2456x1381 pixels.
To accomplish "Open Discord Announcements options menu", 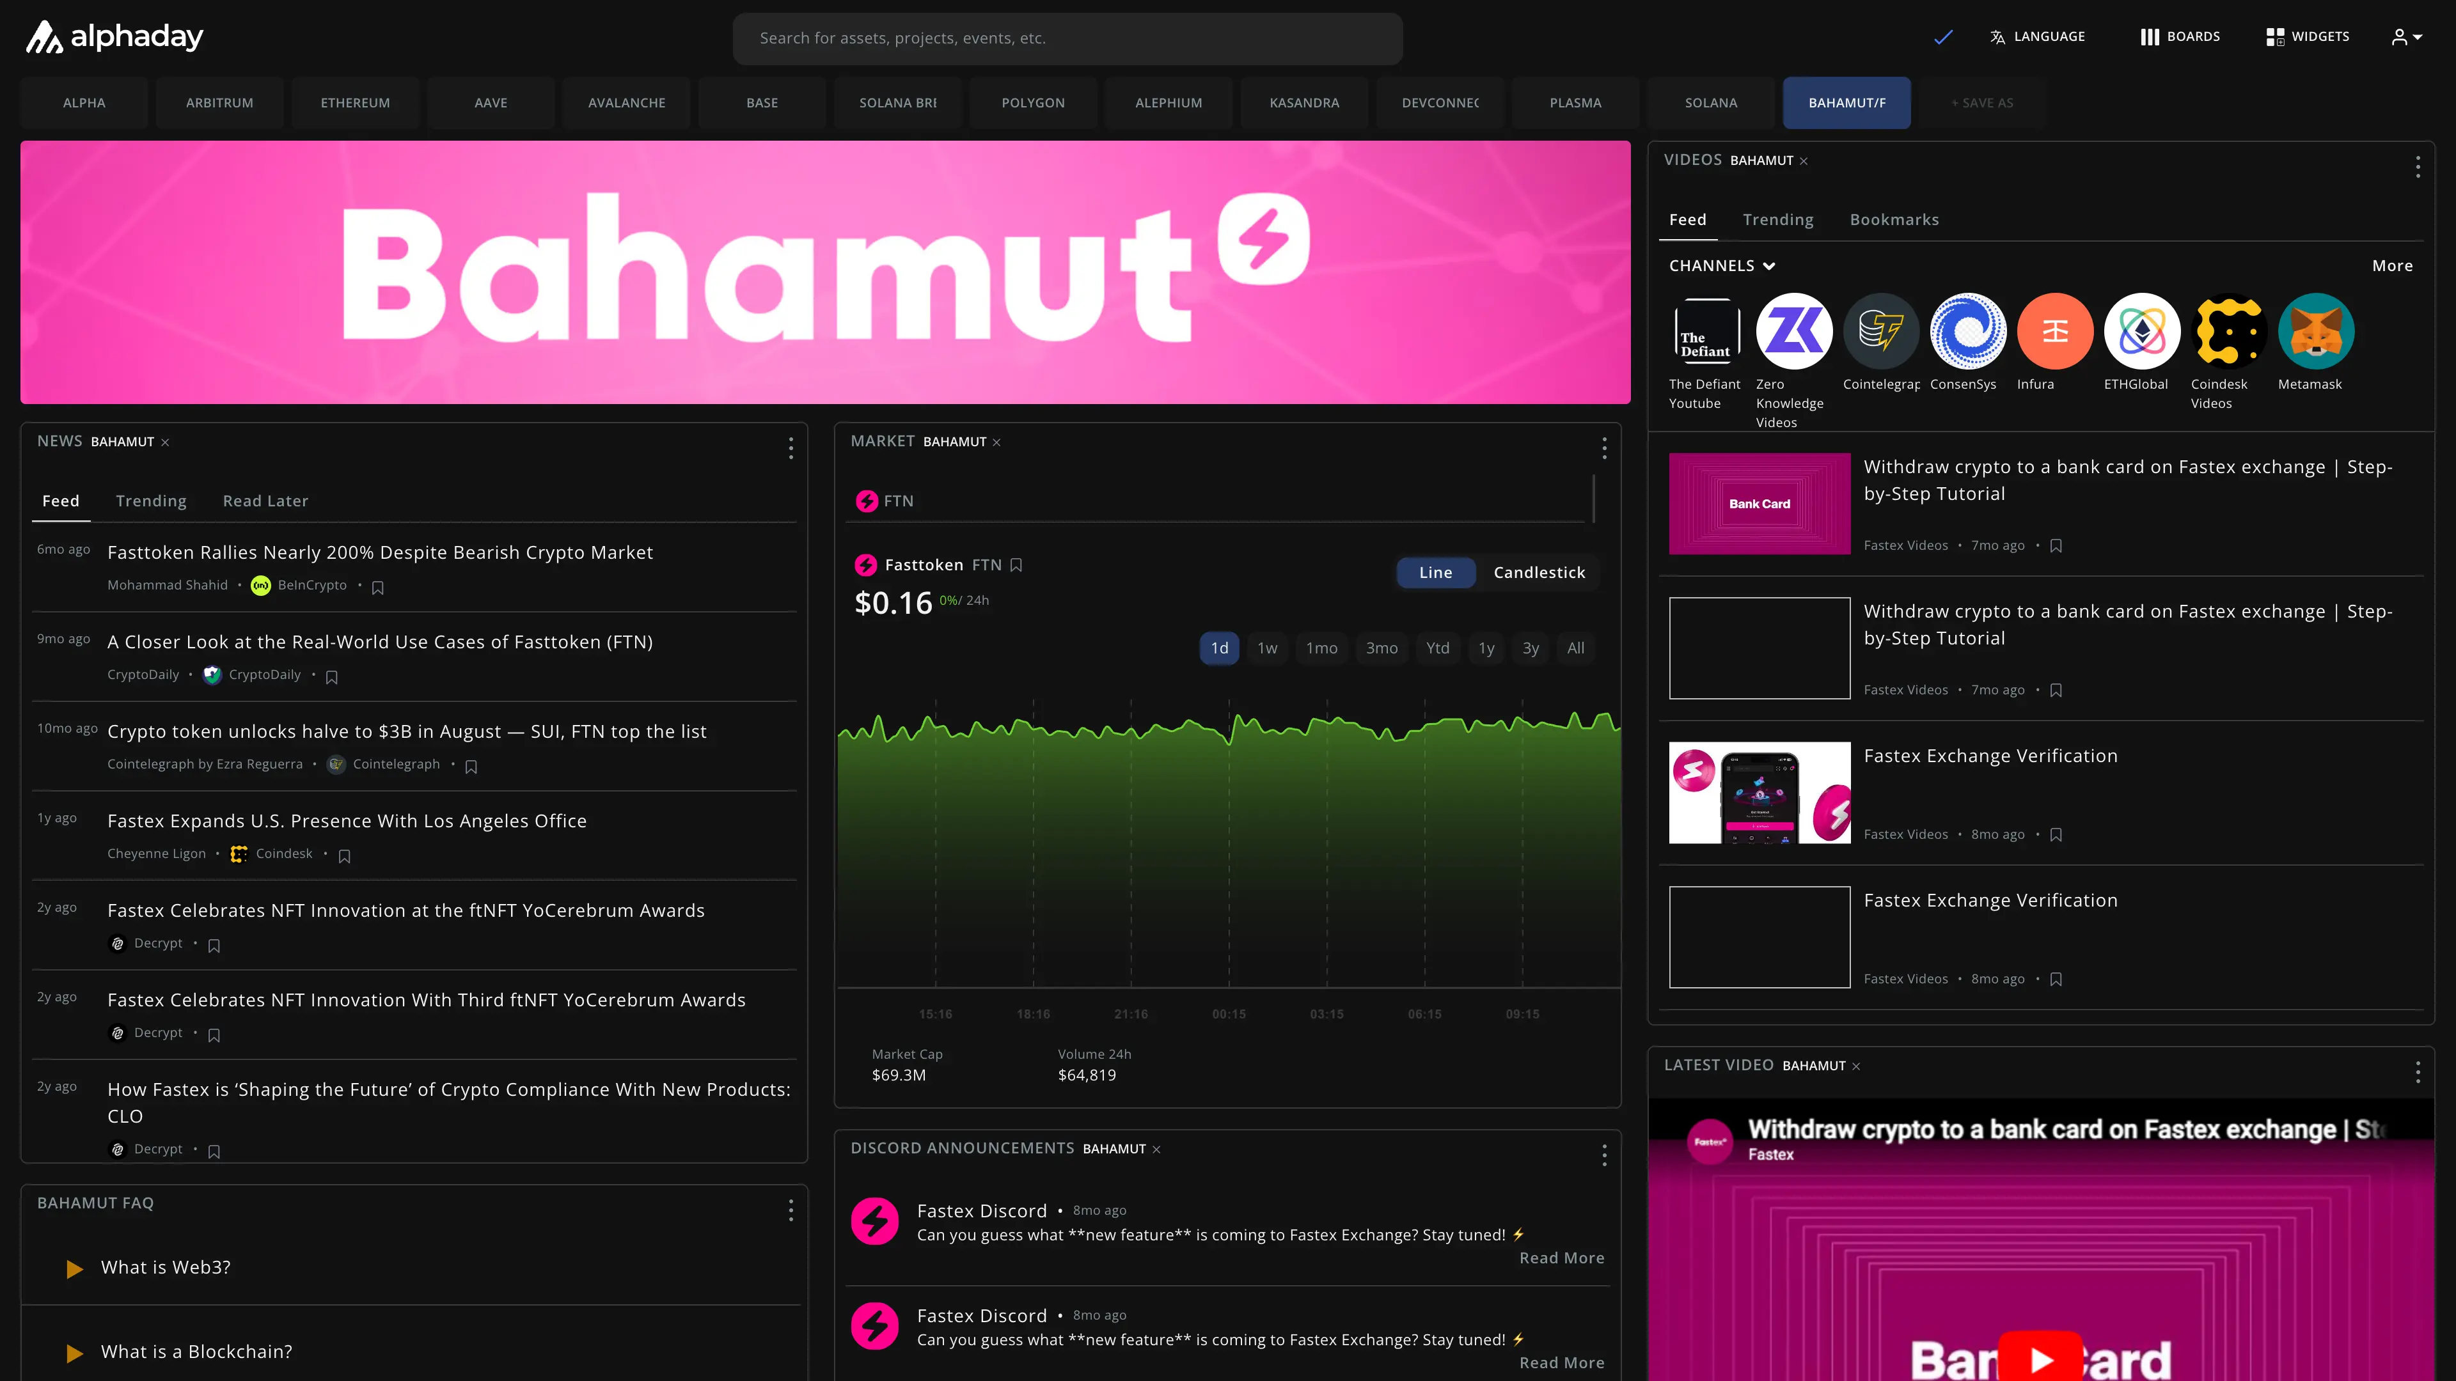I will (1605, 1156).
